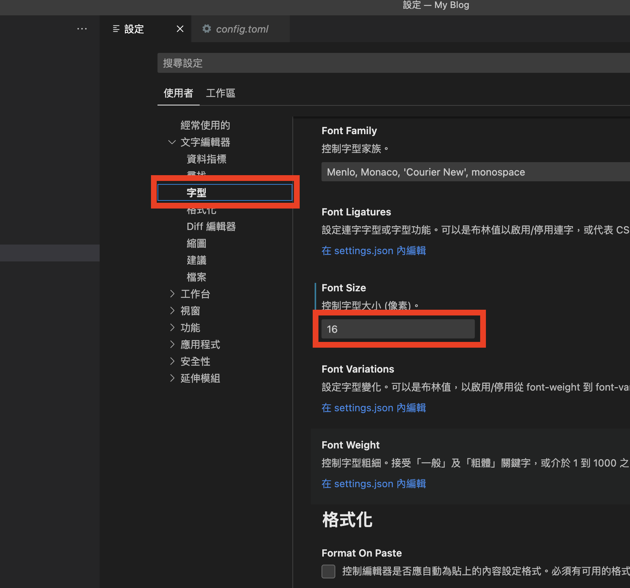Click the three-dots more actions icon
Viewport: 630px width, 588px height.
click(x=82, y=29)
